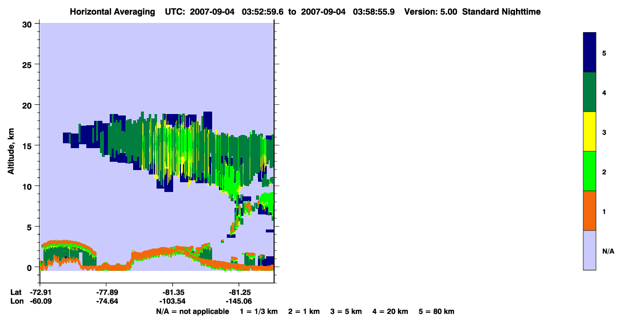The height and width of the screenshot is (325, 634).
Task: Click the 'Lat' axis row label
Action: 16,292
